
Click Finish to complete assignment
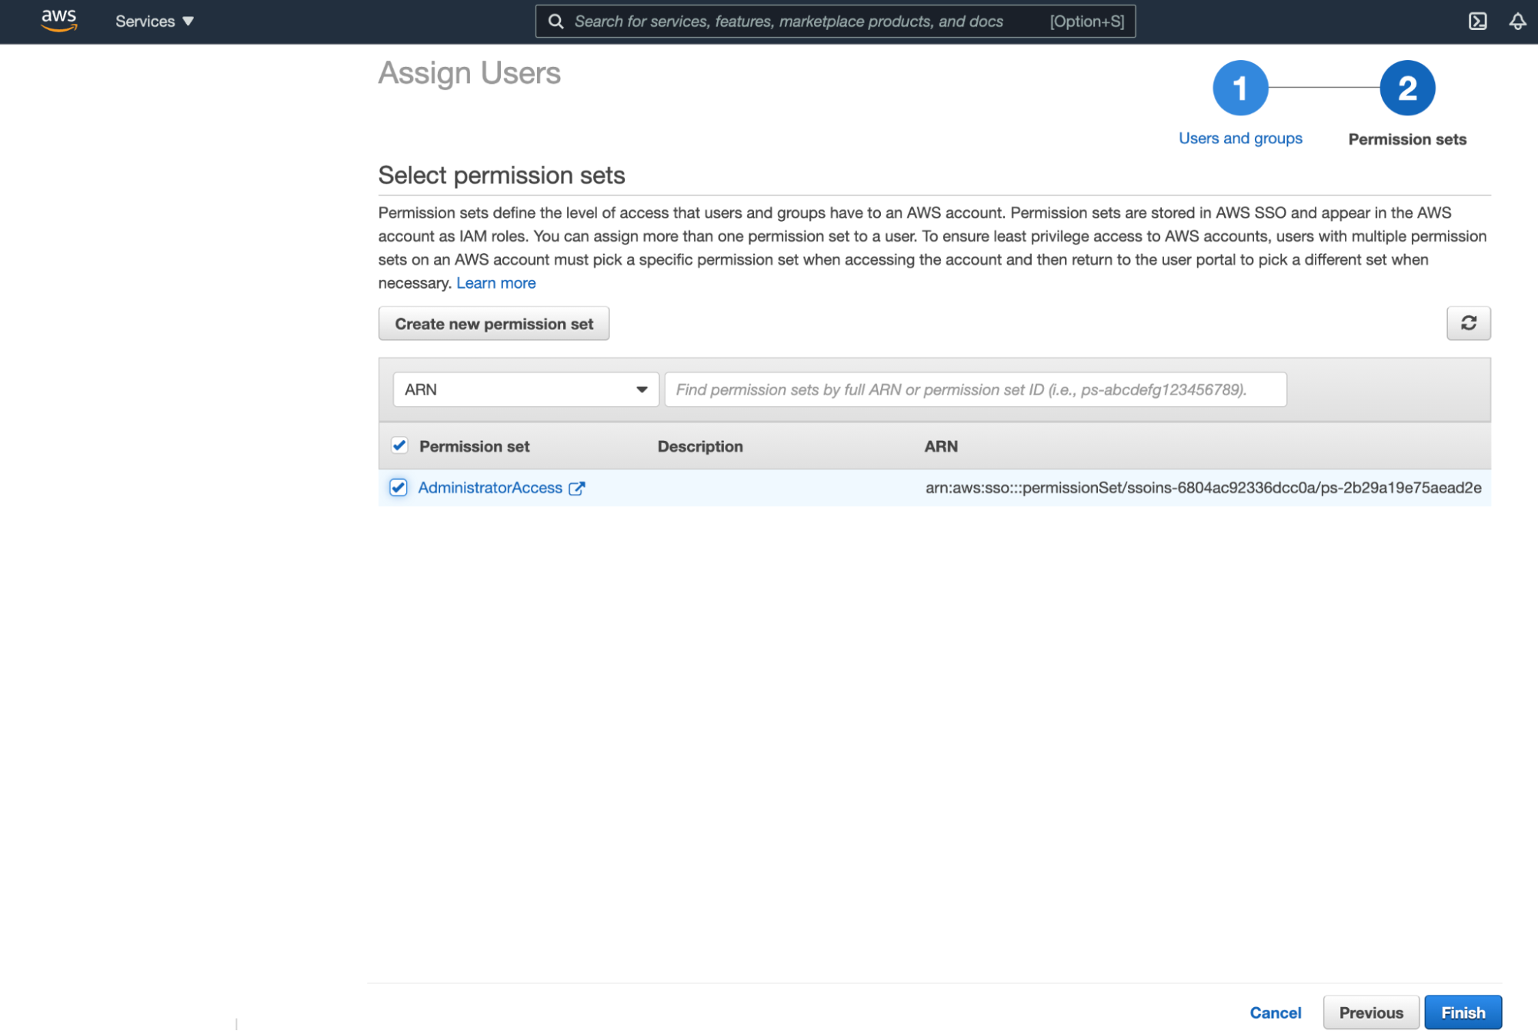coord(1463,1012)
